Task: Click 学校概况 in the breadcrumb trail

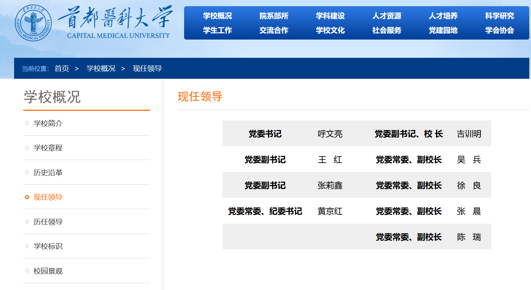Action: [x=101, y=68]
